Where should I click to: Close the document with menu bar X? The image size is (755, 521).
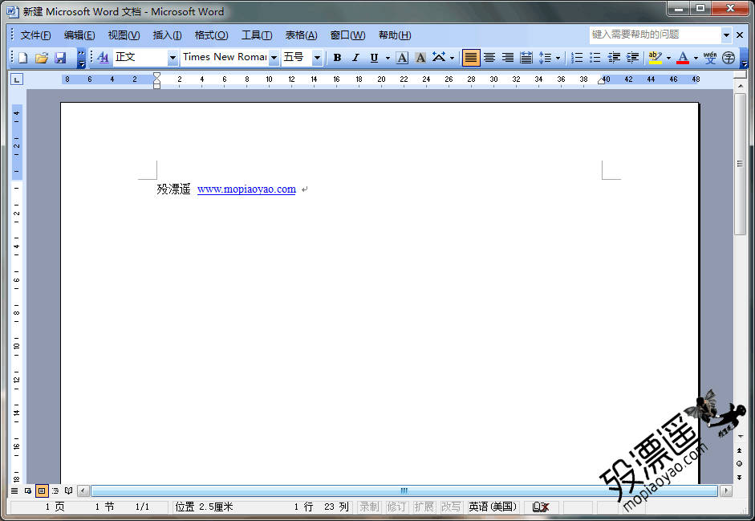(x=740, y=35)
